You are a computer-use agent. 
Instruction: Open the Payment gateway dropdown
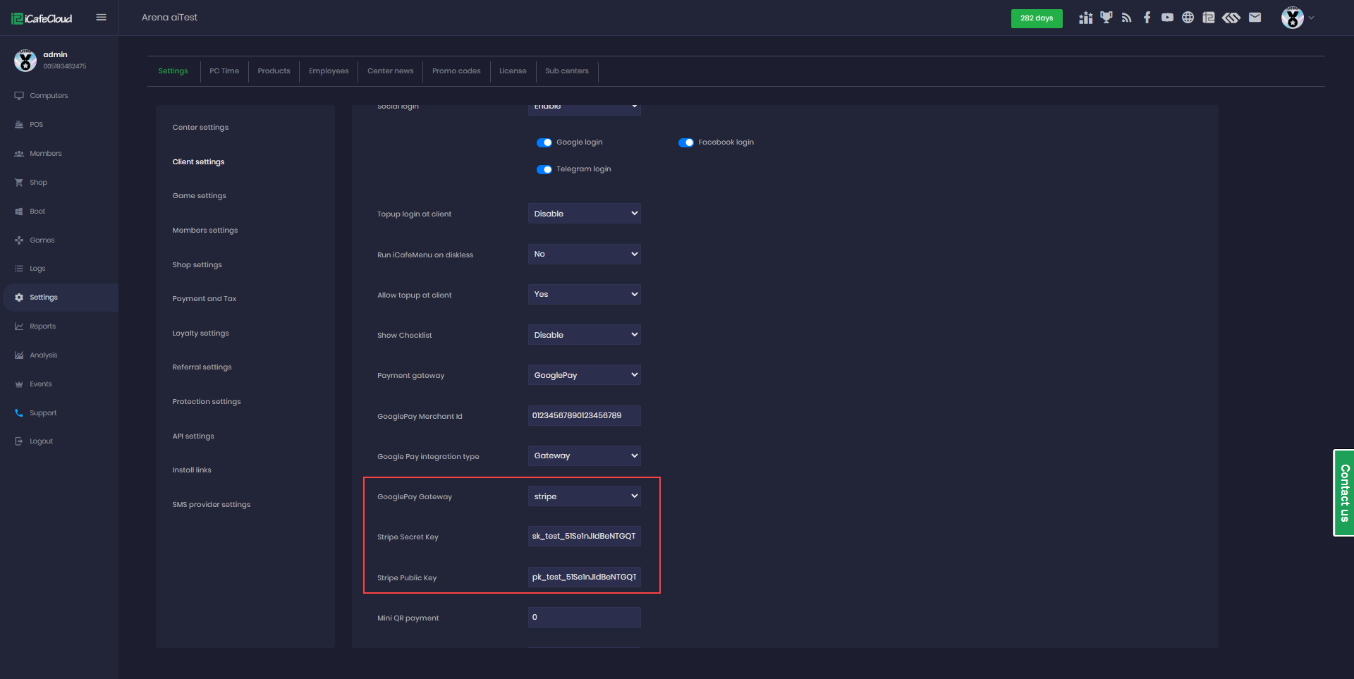[x=584, y=375]
